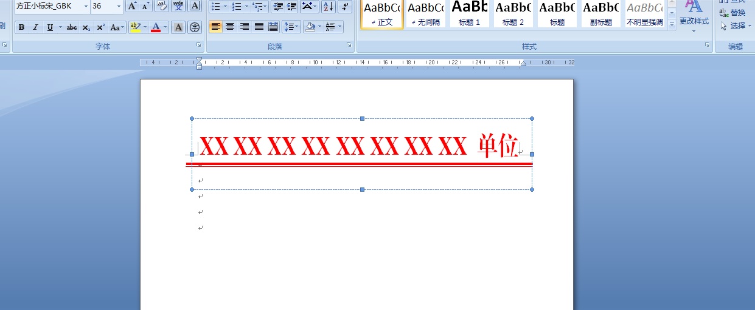The image size is (755, 310).
Task: Apply the 不明显强调 style
Action: pyautogui.click(x=644, y=14)
